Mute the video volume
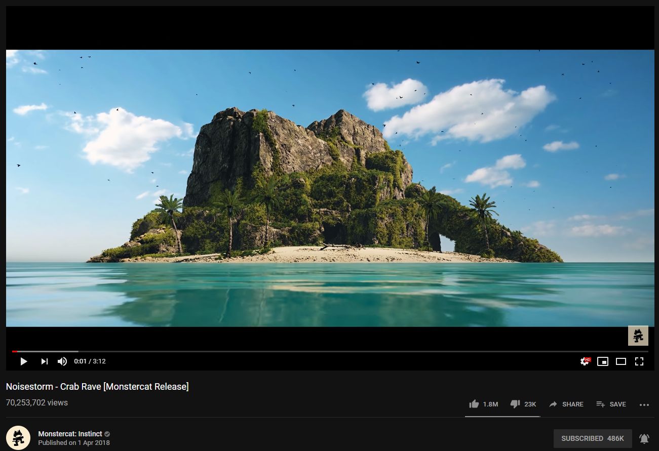Image resolution: width=659 pixels, height=451 pixels. [62, 361]
